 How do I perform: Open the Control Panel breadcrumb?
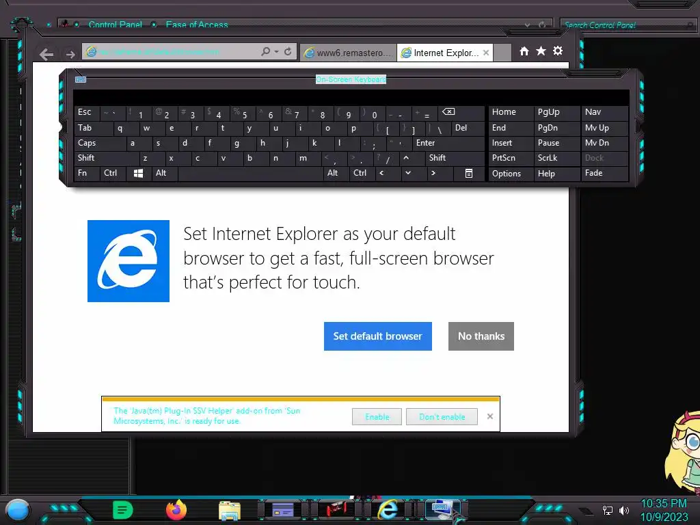pyautogui.click(x=115, y=25)
